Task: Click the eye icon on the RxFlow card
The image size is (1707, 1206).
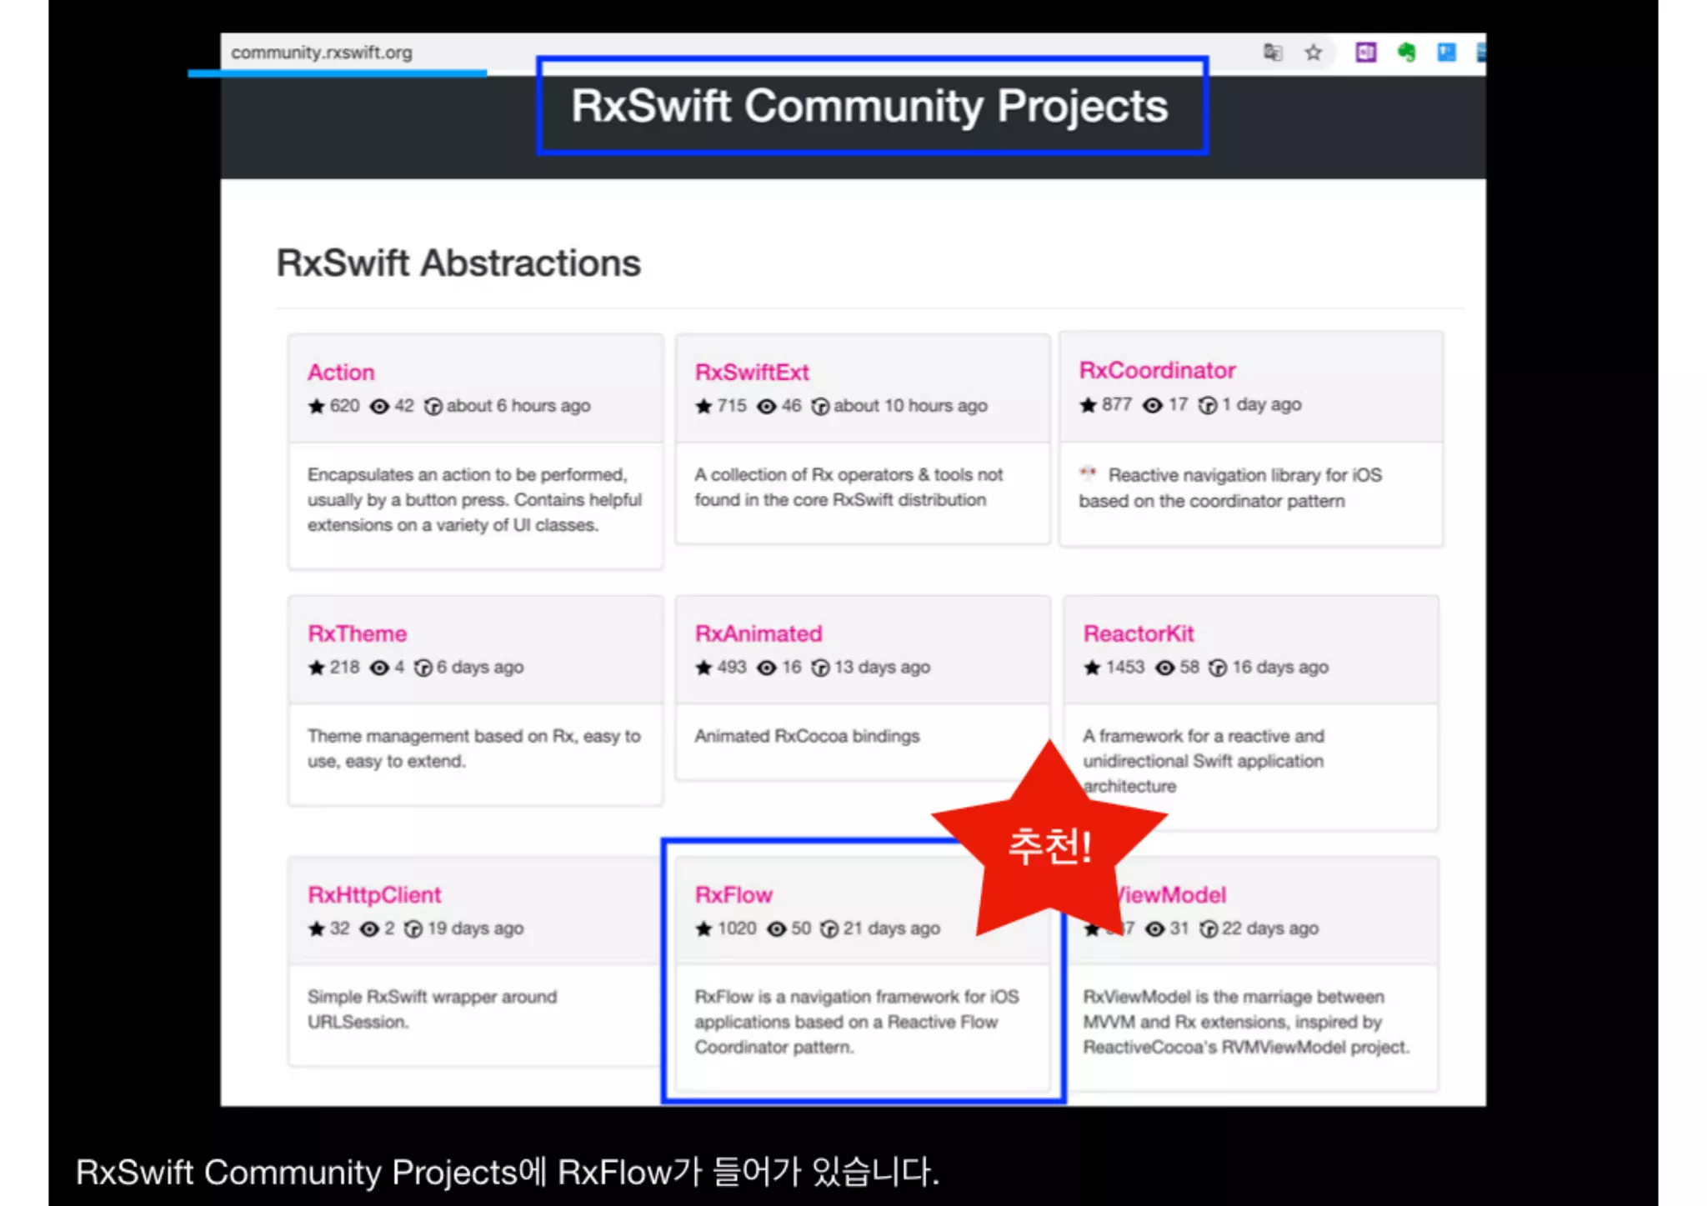Action: (776, 928)
